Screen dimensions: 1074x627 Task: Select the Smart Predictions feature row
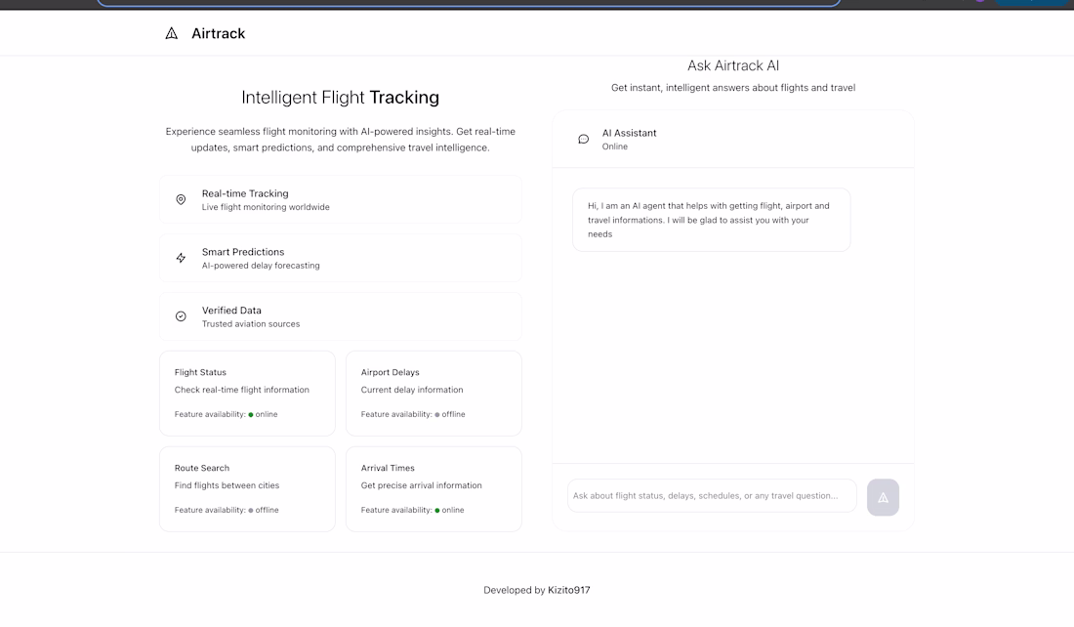(341, 258)
